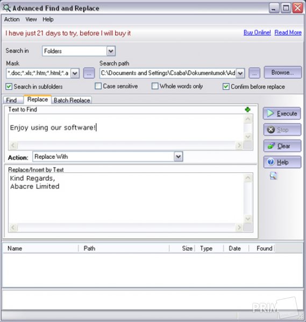Enable Whole words only checkbox
Viewport: 306px width, 322px height.
coord(155,86)
